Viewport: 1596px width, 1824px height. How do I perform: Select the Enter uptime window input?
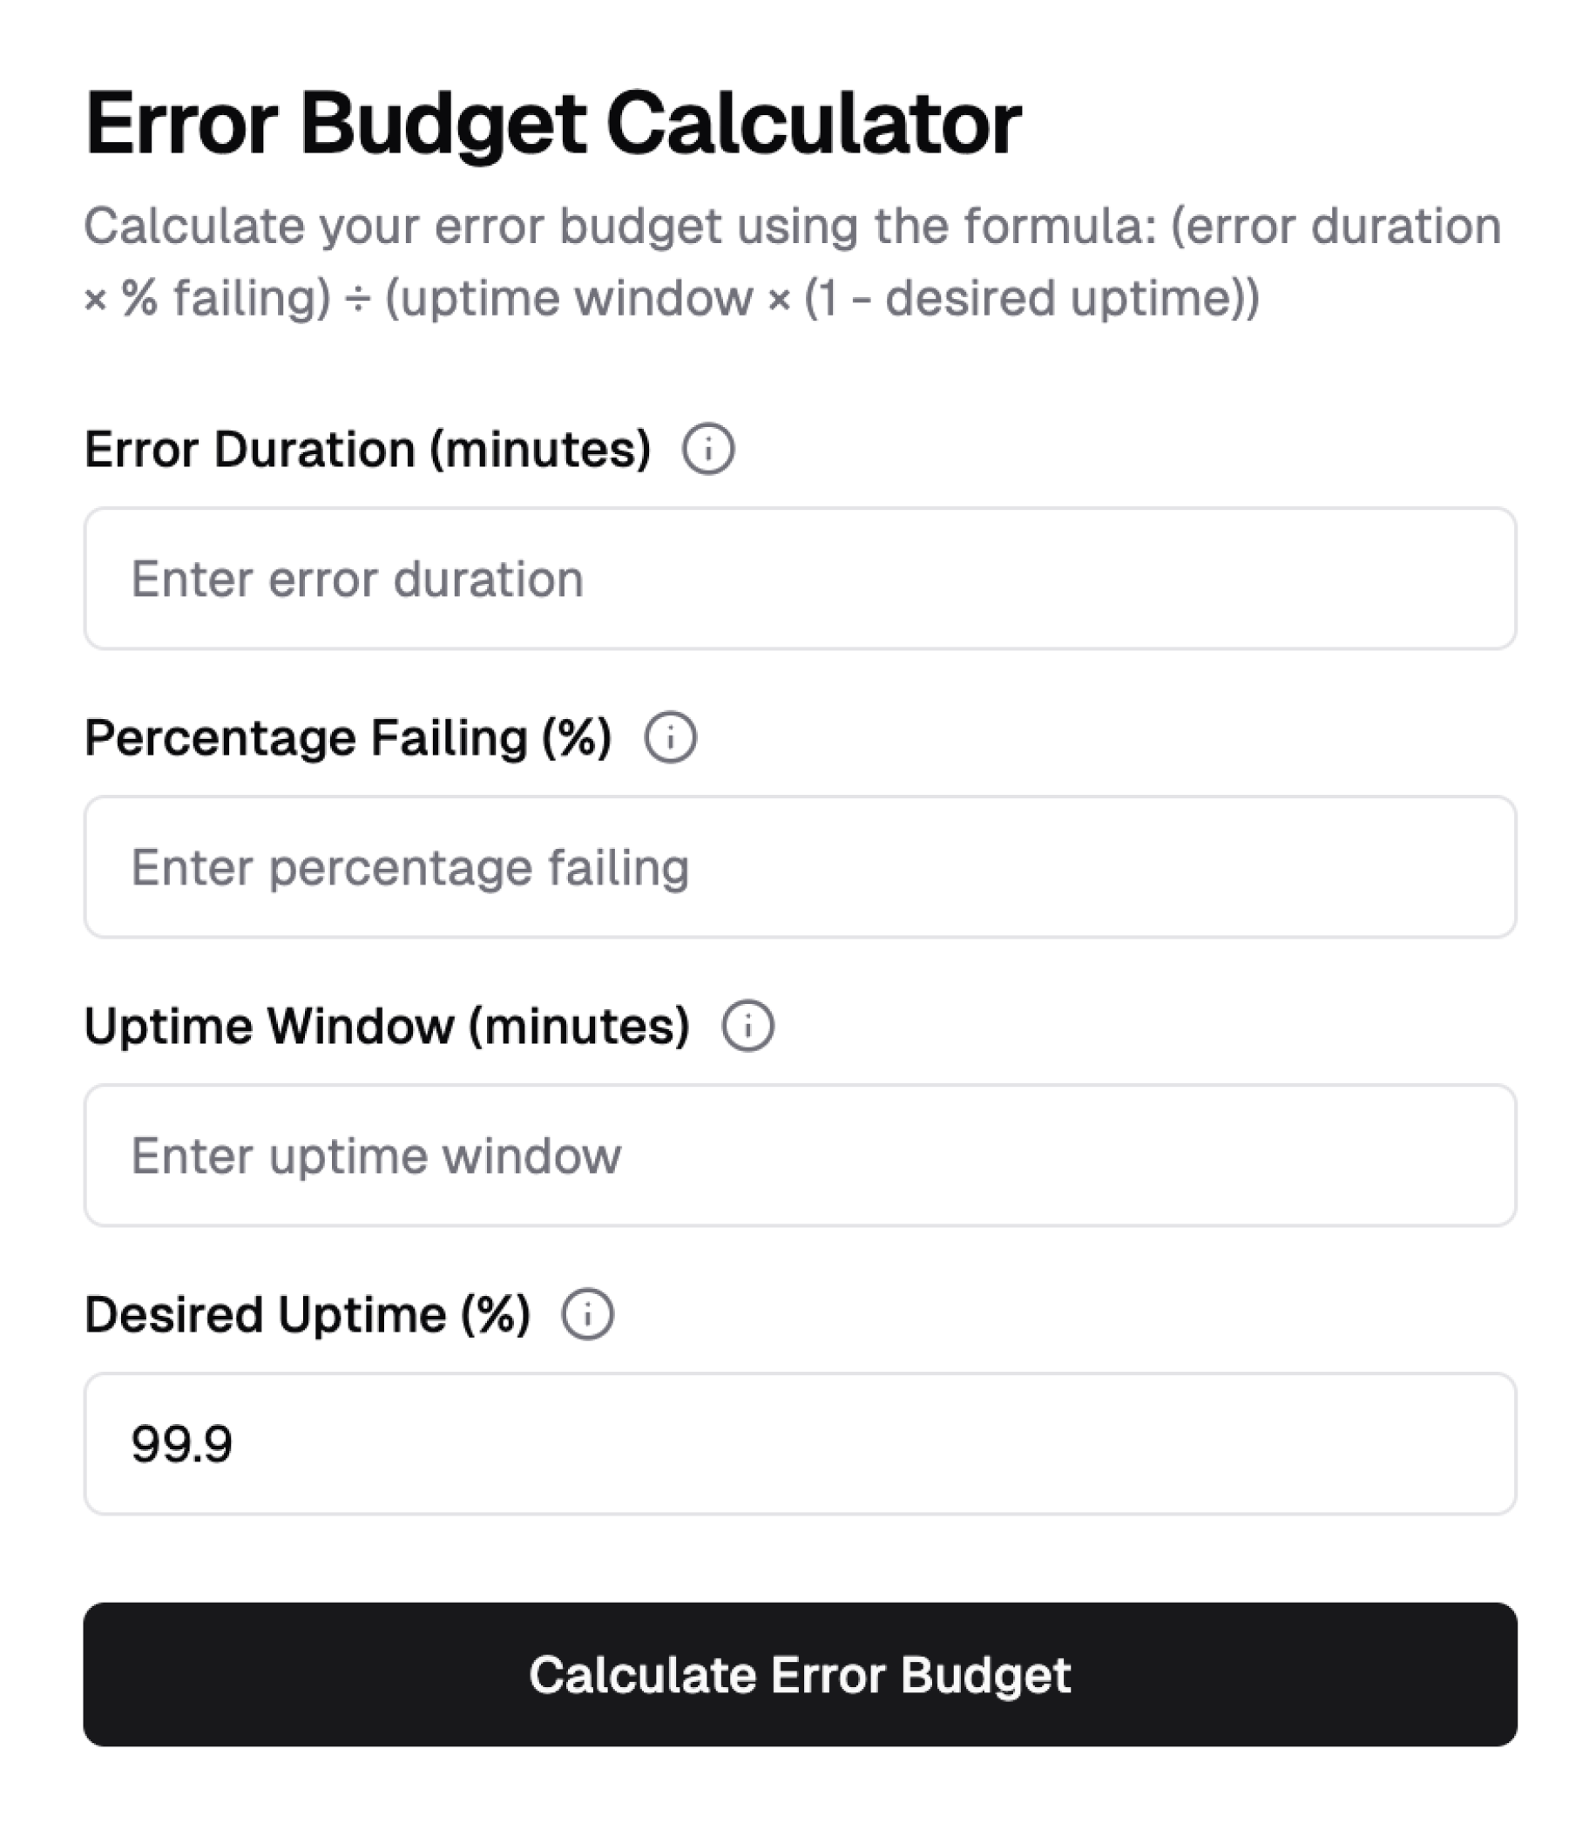click(798, 1156)
